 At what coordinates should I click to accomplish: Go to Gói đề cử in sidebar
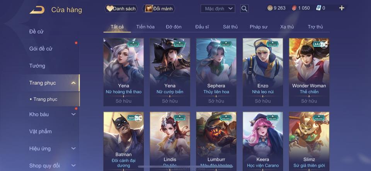(x=41, y=49)
